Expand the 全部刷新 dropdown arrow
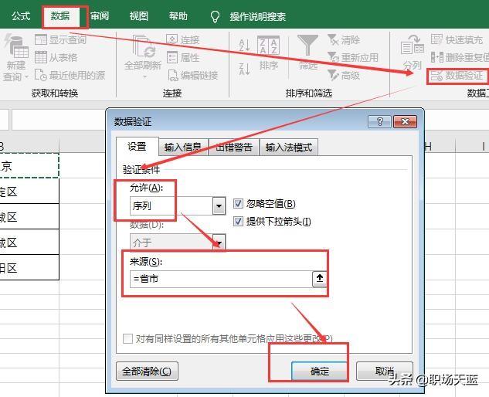The height and width of the screenshot is (397, 489). (144, 76)
